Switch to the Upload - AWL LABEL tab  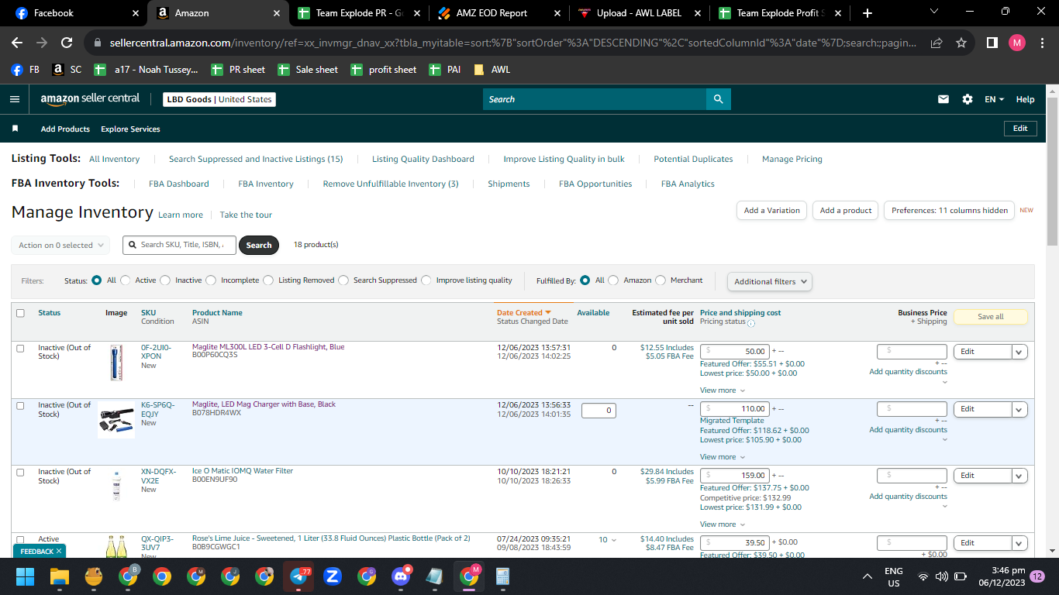640,13
